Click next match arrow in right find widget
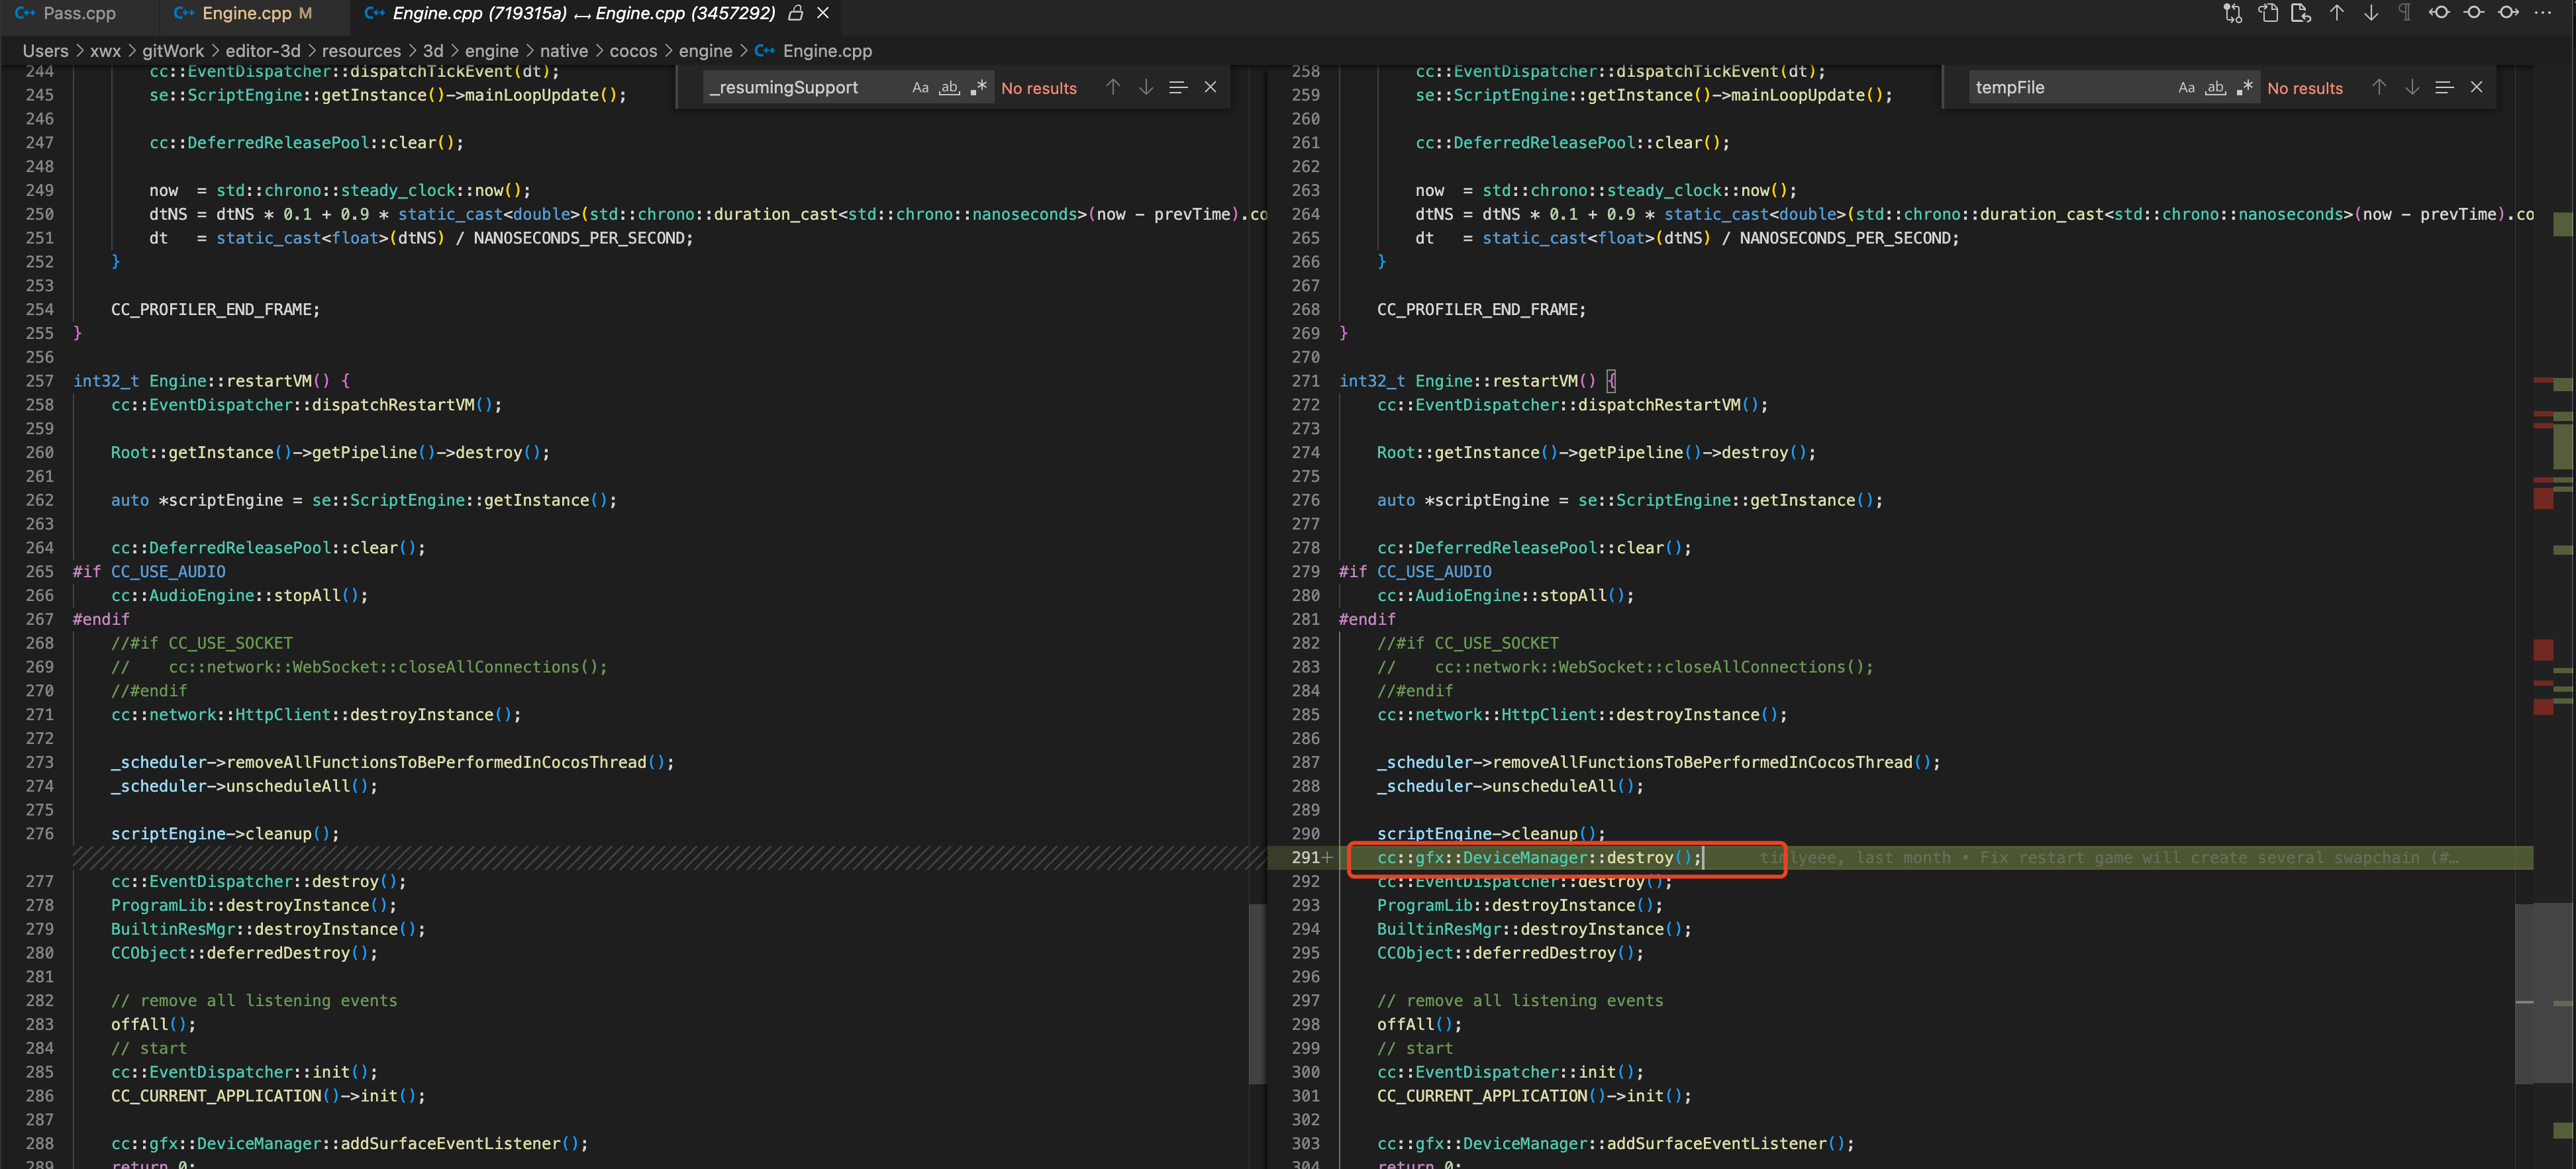Screen dimensions: 2576x1169 tap(2412, 88)
